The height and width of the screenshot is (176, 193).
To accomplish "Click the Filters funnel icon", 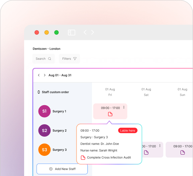I will (x=75, y=58).
